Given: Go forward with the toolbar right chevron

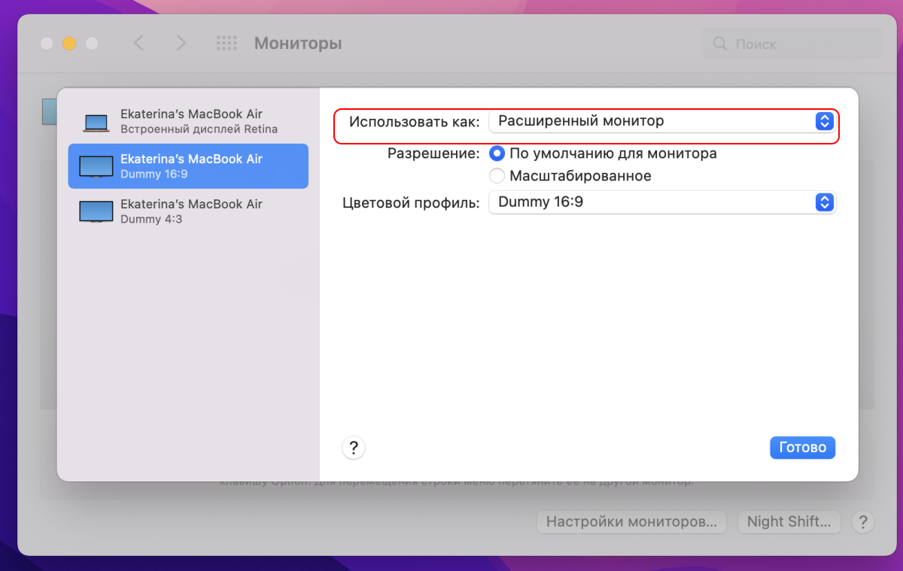Looking at the screenshot, I should pyautogui.click(x=181, y=43).
